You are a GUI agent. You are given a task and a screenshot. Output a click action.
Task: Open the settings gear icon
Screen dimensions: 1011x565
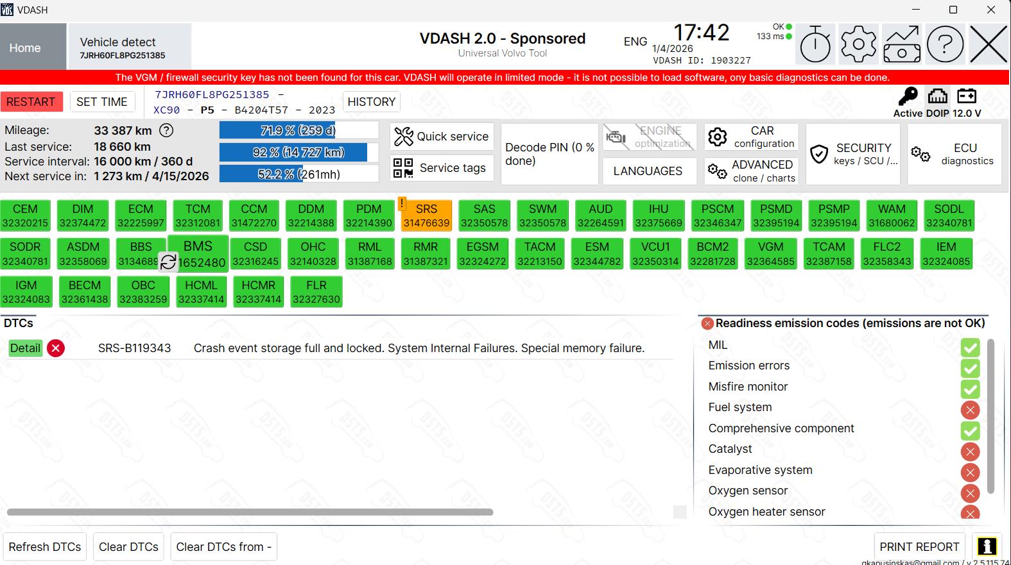(x=858, y=45)
